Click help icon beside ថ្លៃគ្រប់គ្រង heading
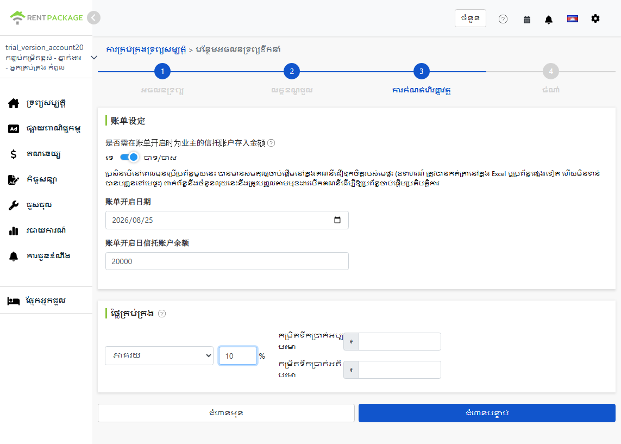 tap(162, 314)
